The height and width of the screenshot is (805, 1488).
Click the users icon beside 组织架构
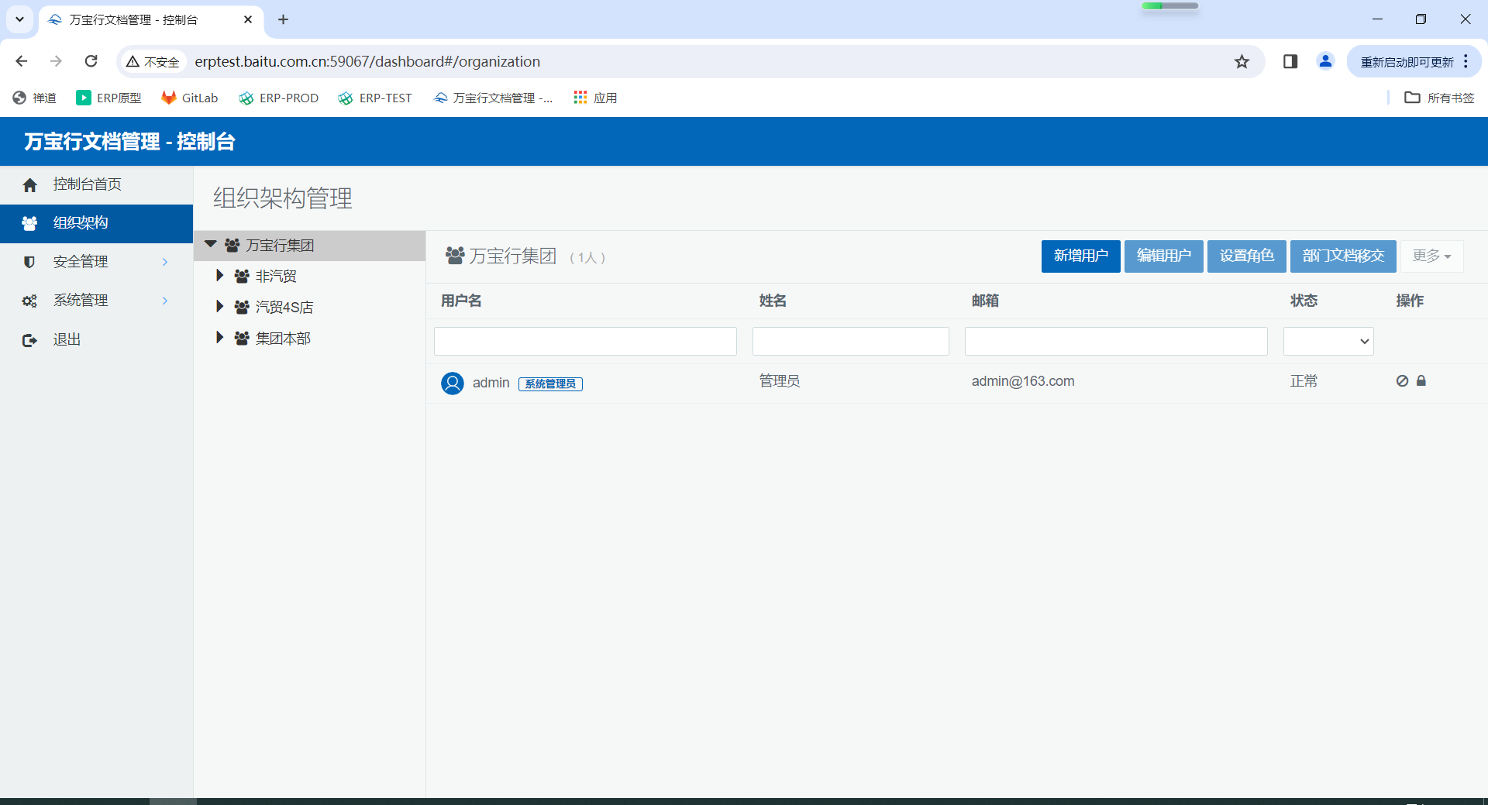(x=29, y=224)
